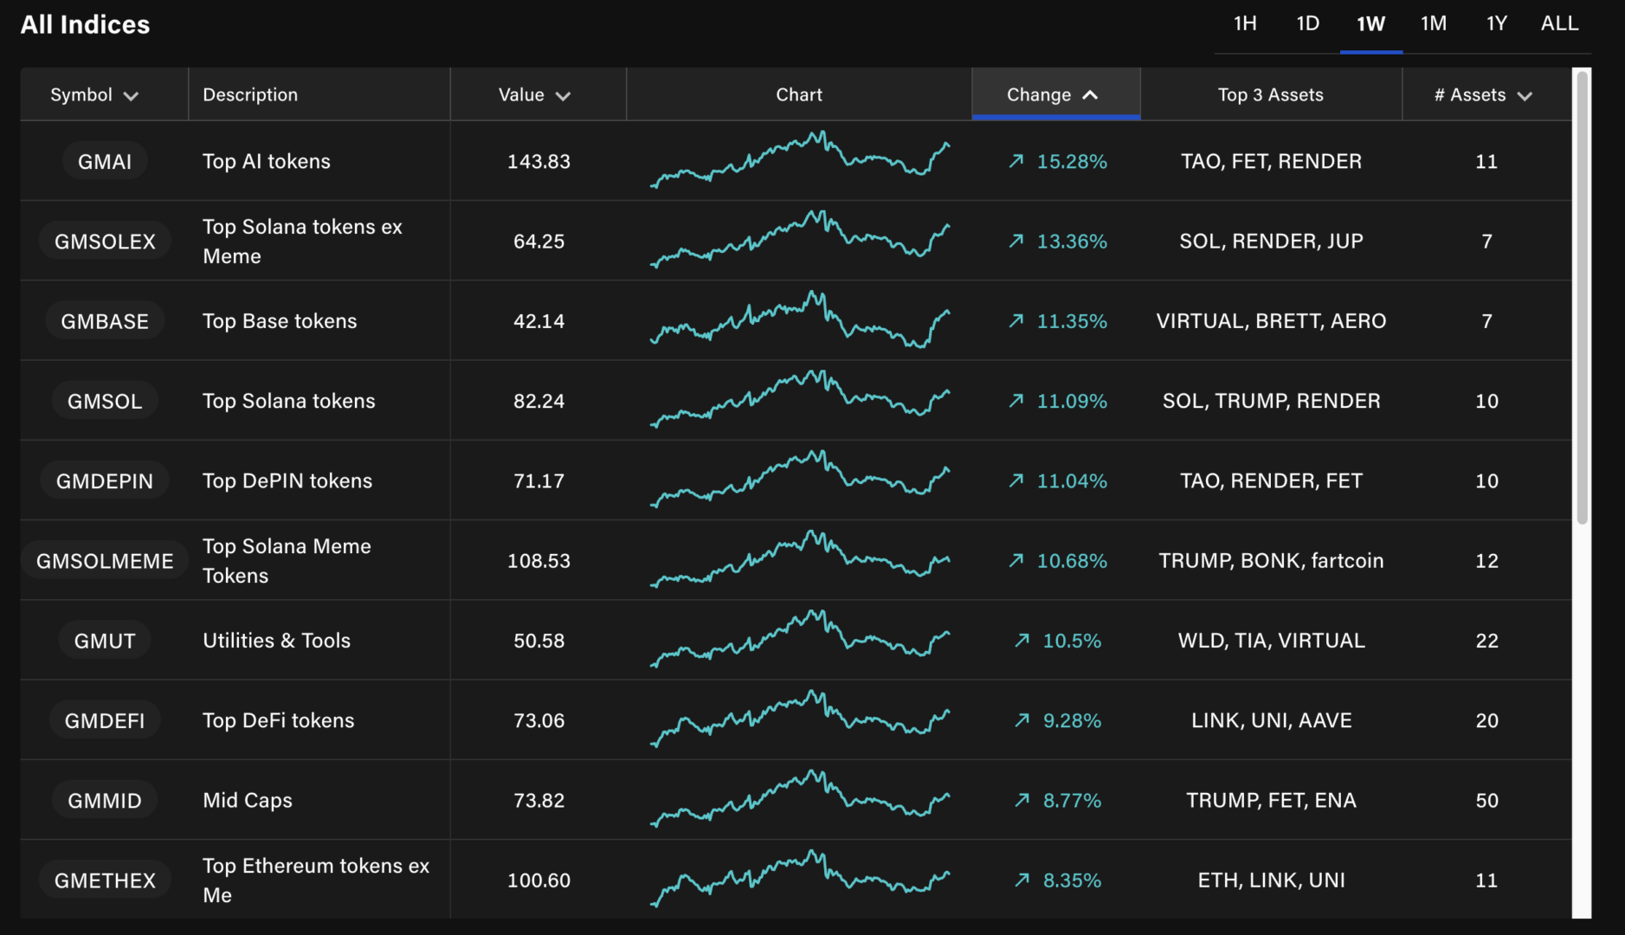Click 'TRUMP, BONK, fartcoin' top assets

1271,561
